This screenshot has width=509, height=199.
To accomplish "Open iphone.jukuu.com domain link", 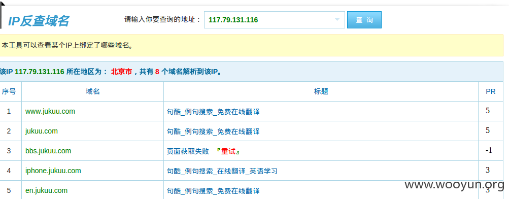I will tap(53, 171).
